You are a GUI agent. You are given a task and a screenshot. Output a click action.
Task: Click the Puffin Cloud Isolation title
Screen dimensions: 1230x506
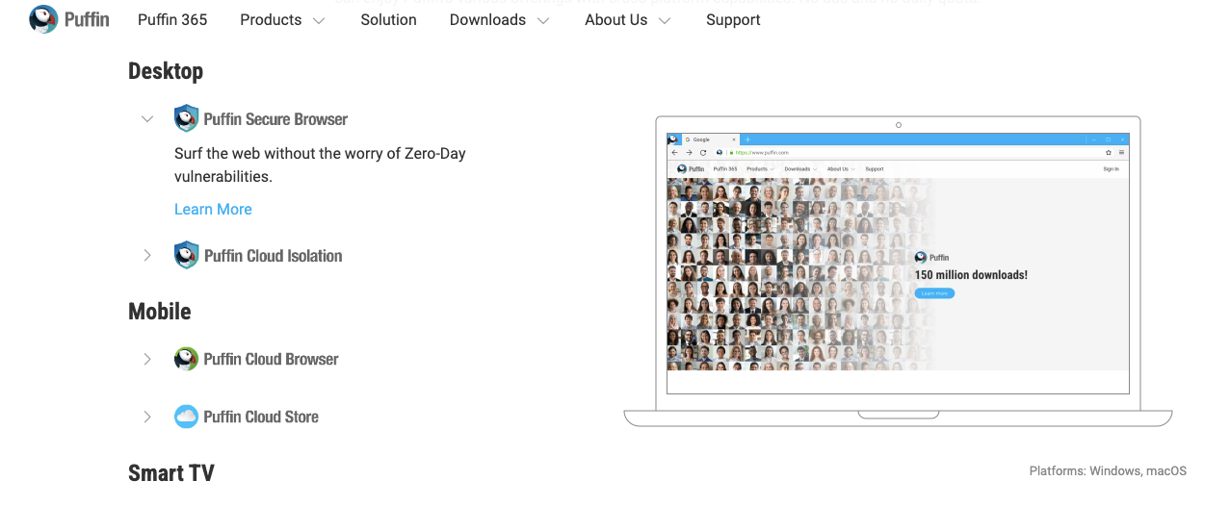274,256
